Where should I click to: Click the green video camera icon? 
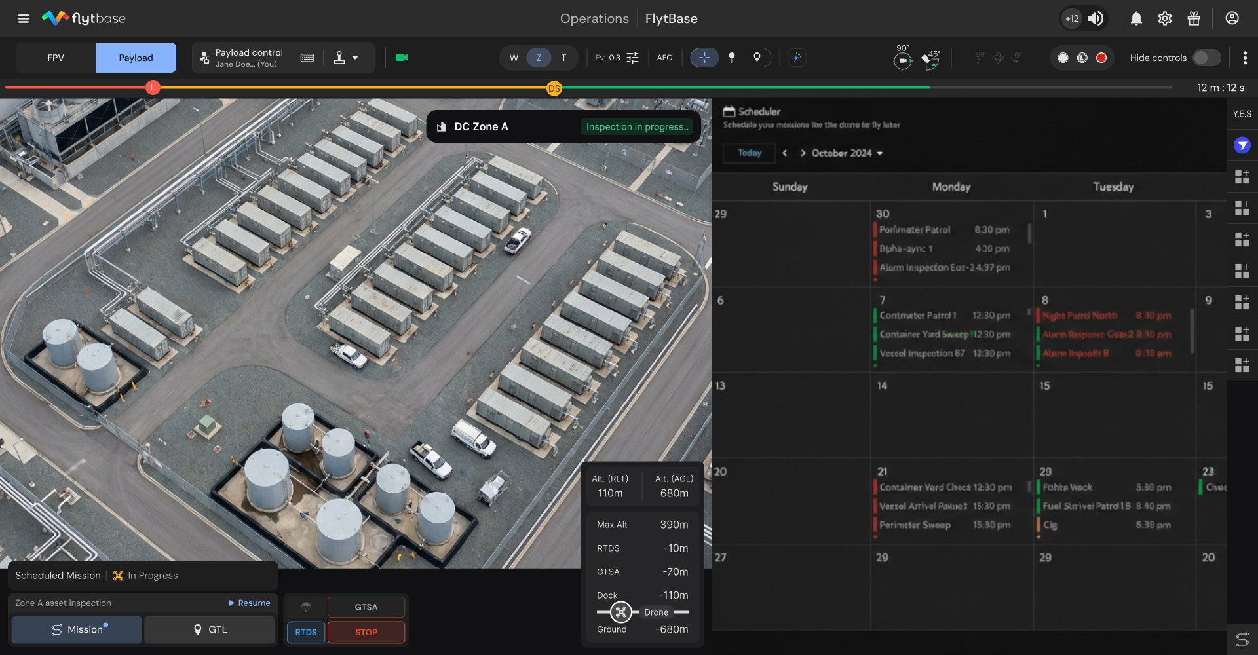coord(402,58)
